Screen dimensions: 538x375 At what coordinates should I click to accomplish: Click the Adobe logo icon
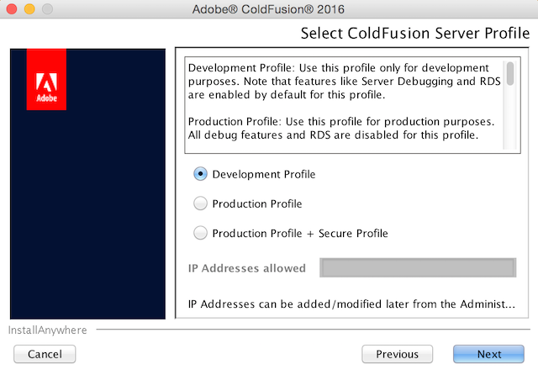46,80
